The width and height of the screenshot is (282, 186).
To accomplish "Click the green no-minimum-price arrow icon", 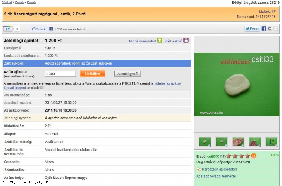I will tap(160, 40).
